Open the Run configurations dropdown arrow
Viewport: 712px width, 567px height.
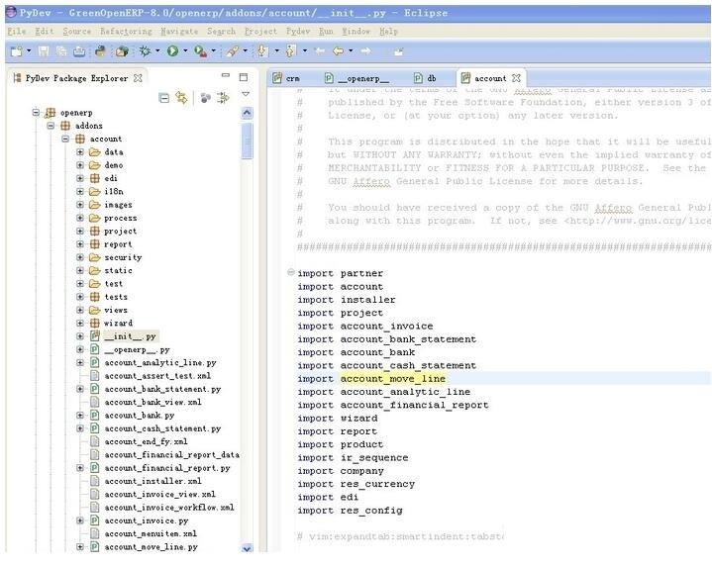point(185,50)
